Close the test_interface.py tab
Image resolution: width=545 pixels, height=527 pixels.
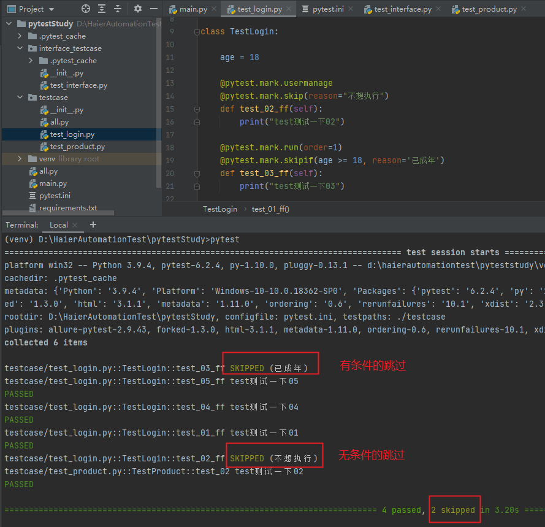pyautogui.click(x=438, y=9)
